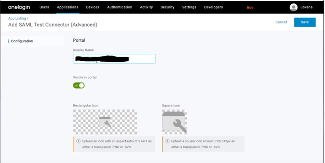Open the Authentication menu
This screenshot has height=163, width=325.
click(x=120, y=7)
